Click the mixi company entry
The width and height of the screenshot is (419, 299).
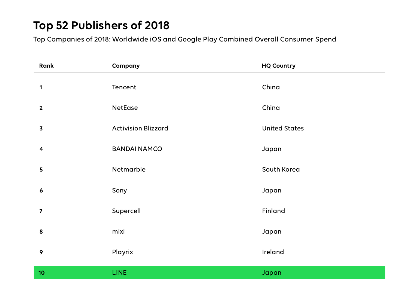point(118,231)
